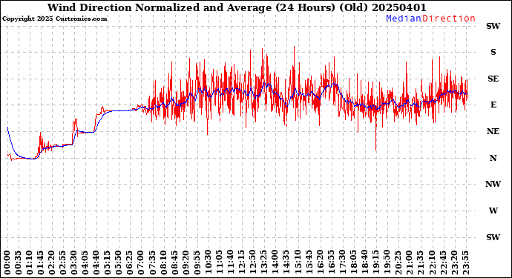
Task: Click the 16:20 time label
Action: (x=320, y=262)
